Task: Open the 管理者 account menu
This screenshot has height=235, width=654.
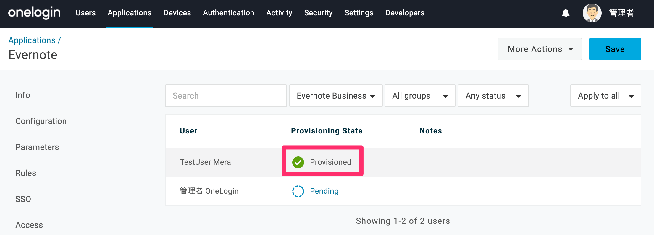Action: point(621,13)
